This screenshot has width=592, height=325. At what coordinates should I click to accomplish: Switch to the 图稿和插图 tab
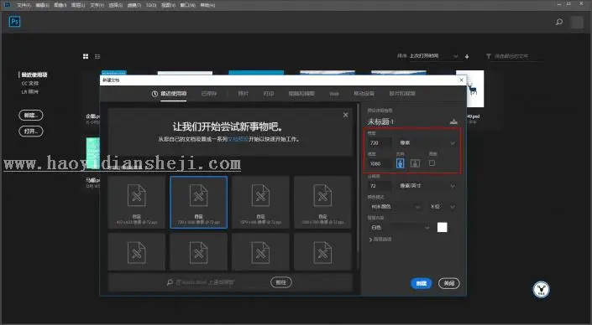pyautogui.click(x=301, y=94)
